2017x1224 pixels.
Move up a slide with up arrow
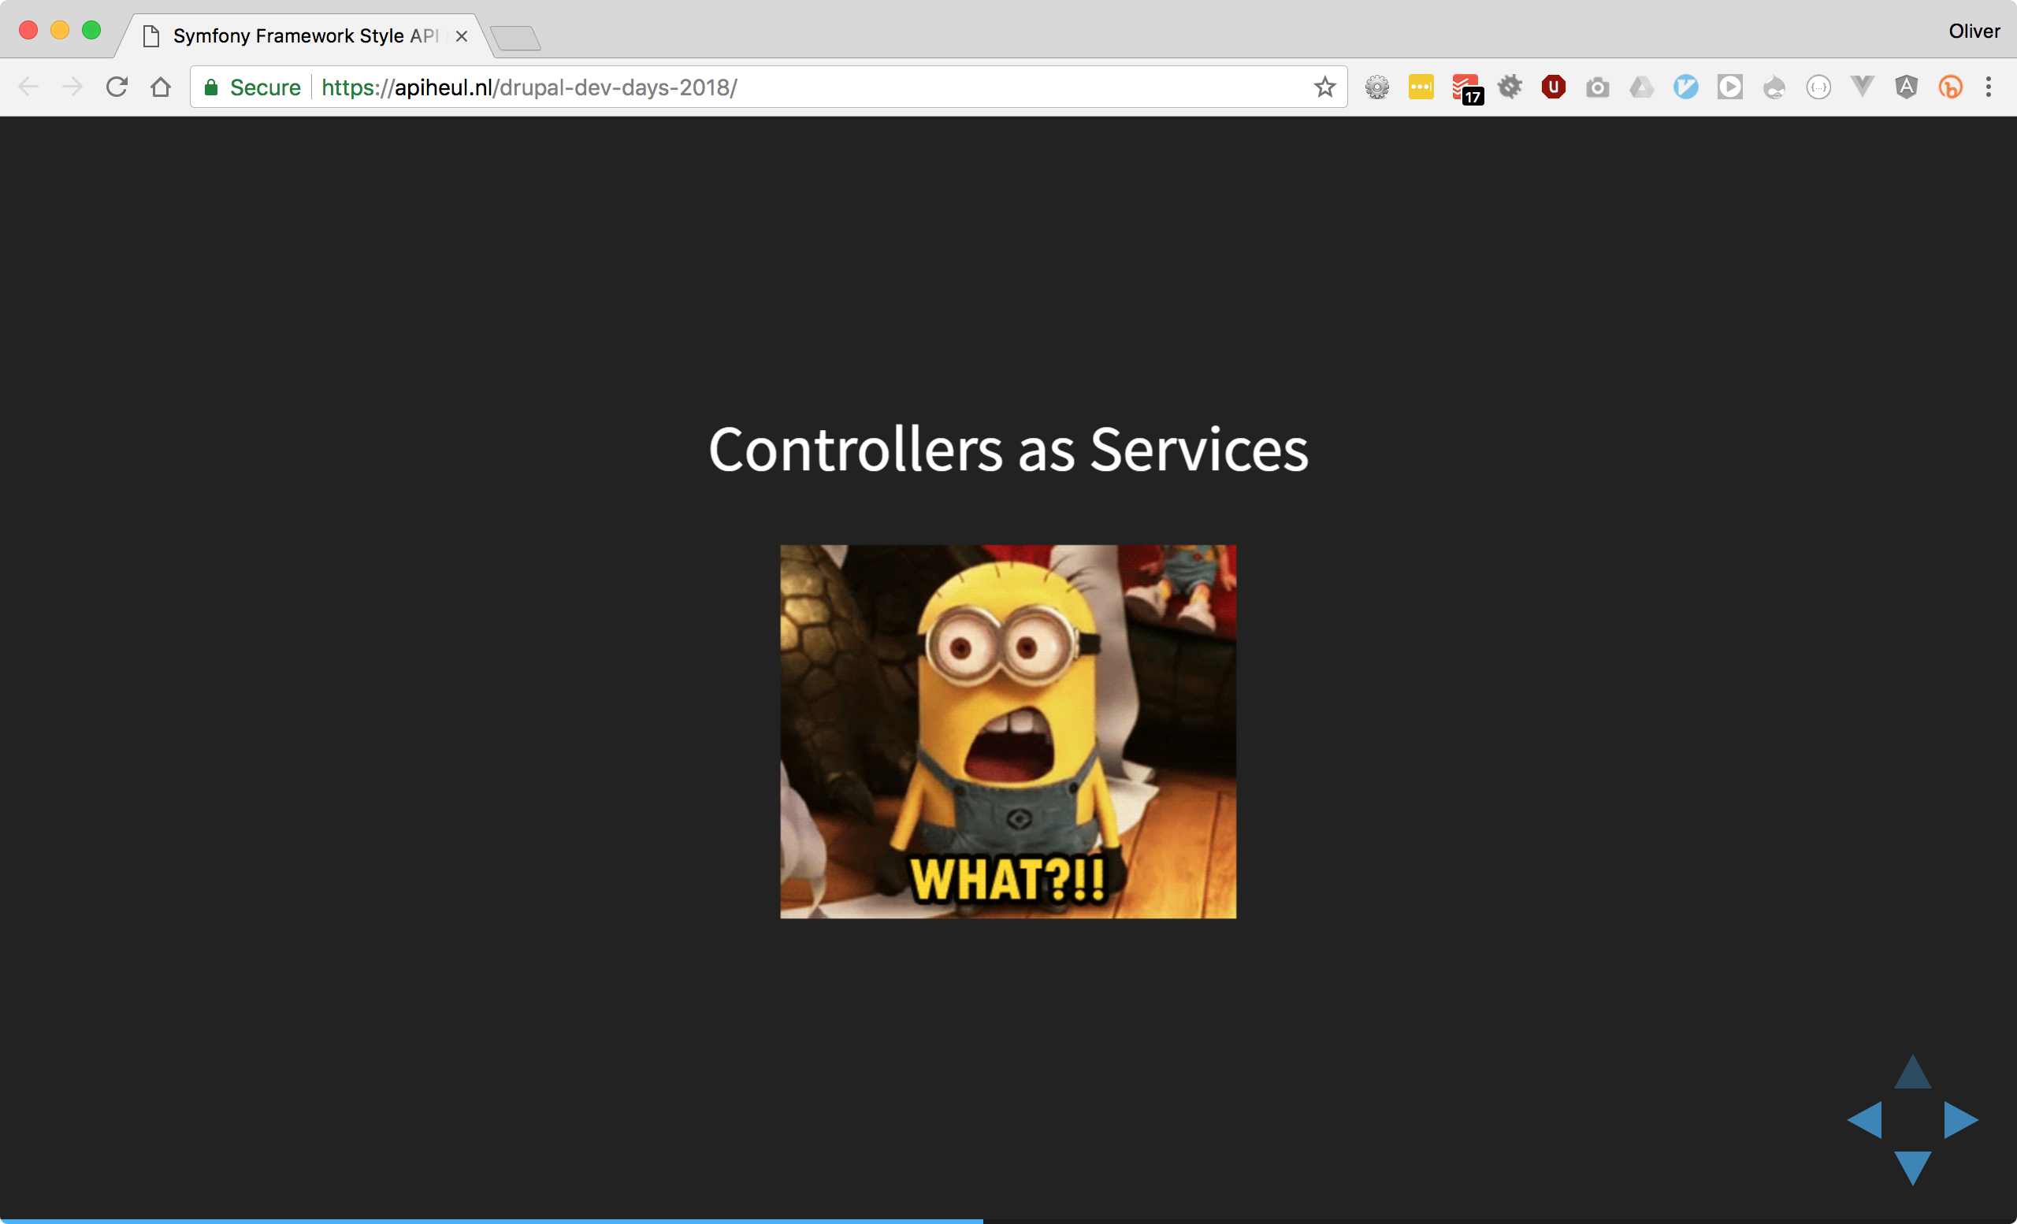[1913, 1072]
